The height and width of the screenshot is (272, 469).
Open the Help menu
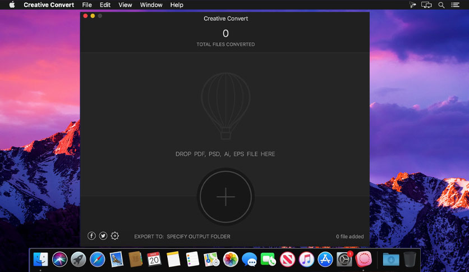click(177, 5)
